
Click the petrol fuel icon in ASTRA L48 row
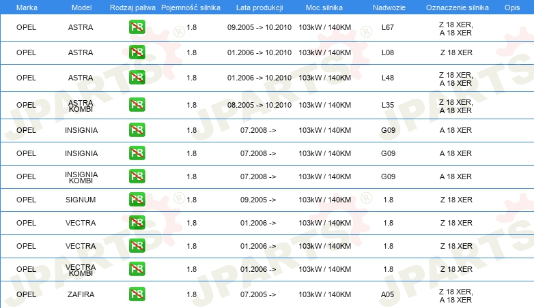(137, 78)
